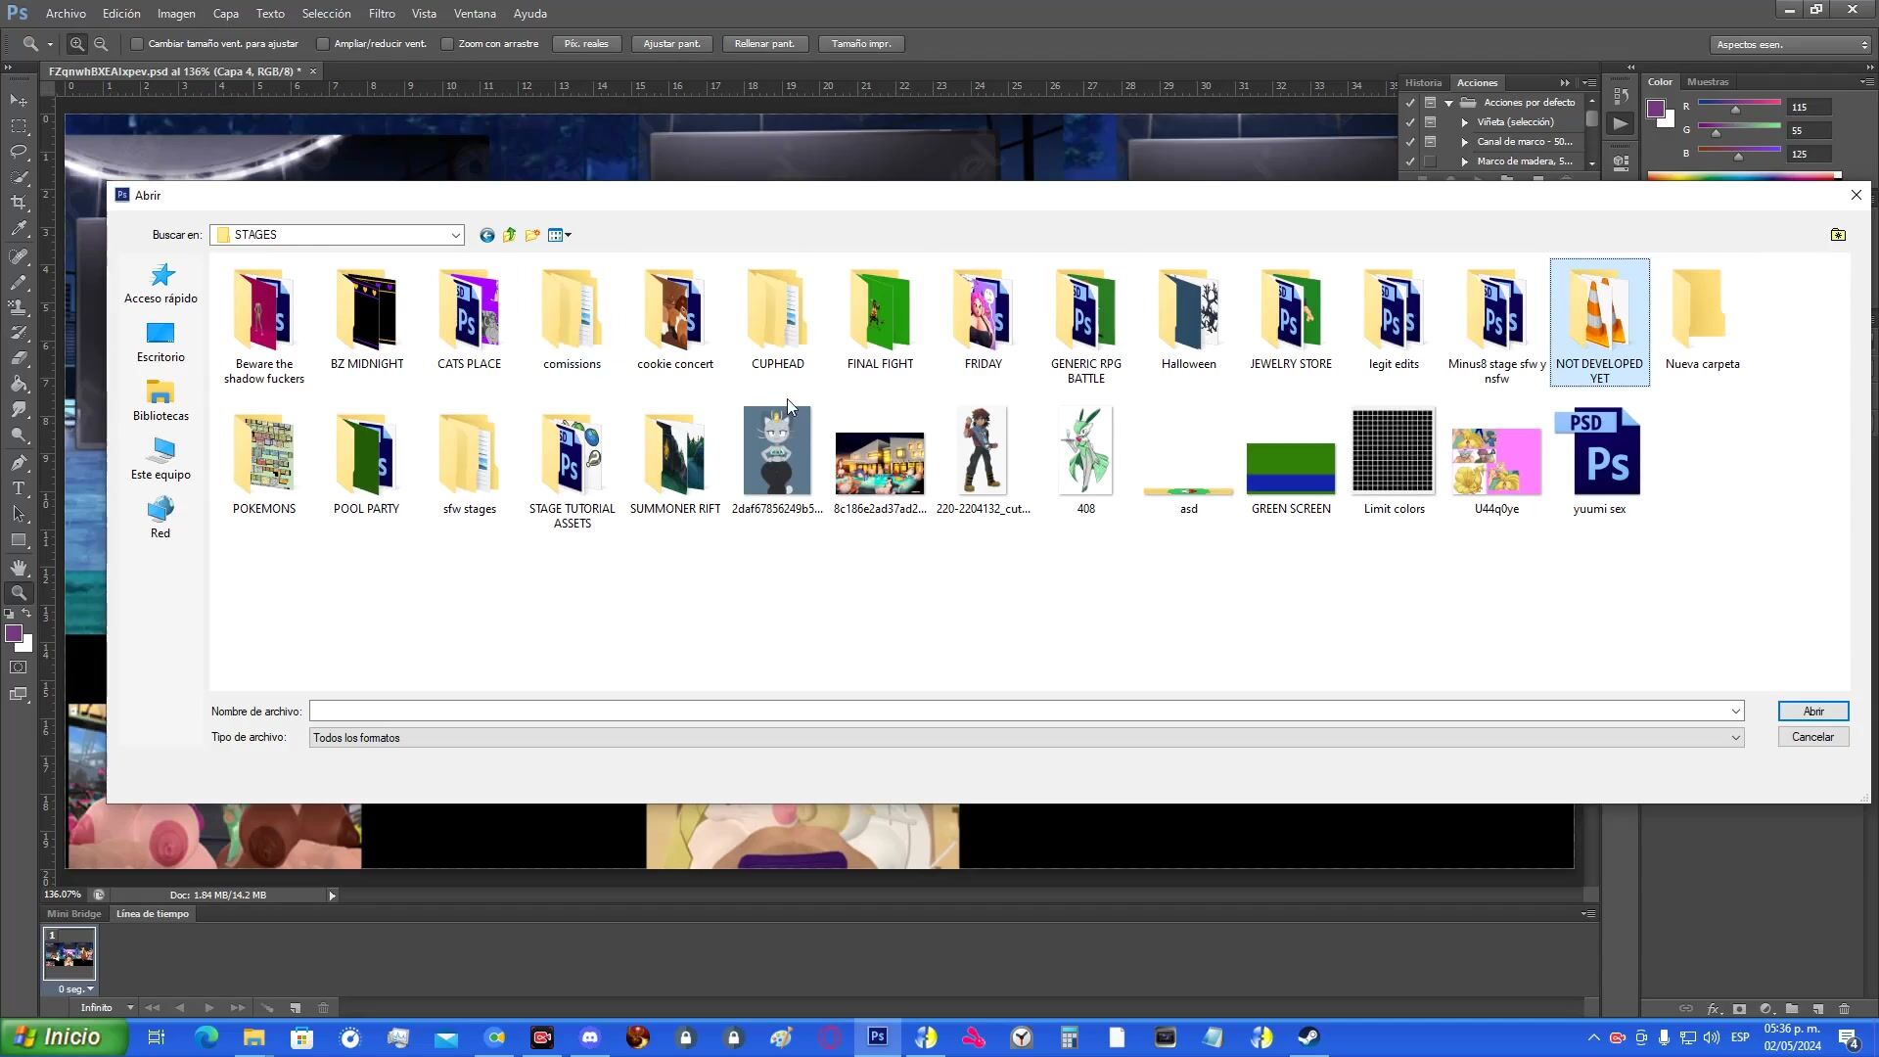Click the go back arrow in Abrir dialog
This screenshot has height=1057, width=1879.
(x=486, y=235)
